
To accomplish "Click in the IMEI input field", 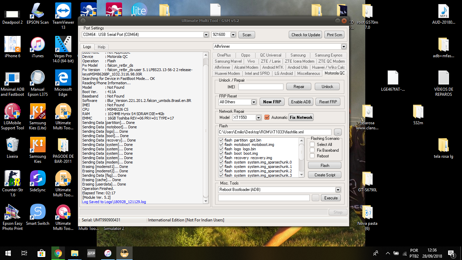I will pyautogui.click(x=261, y=87).
